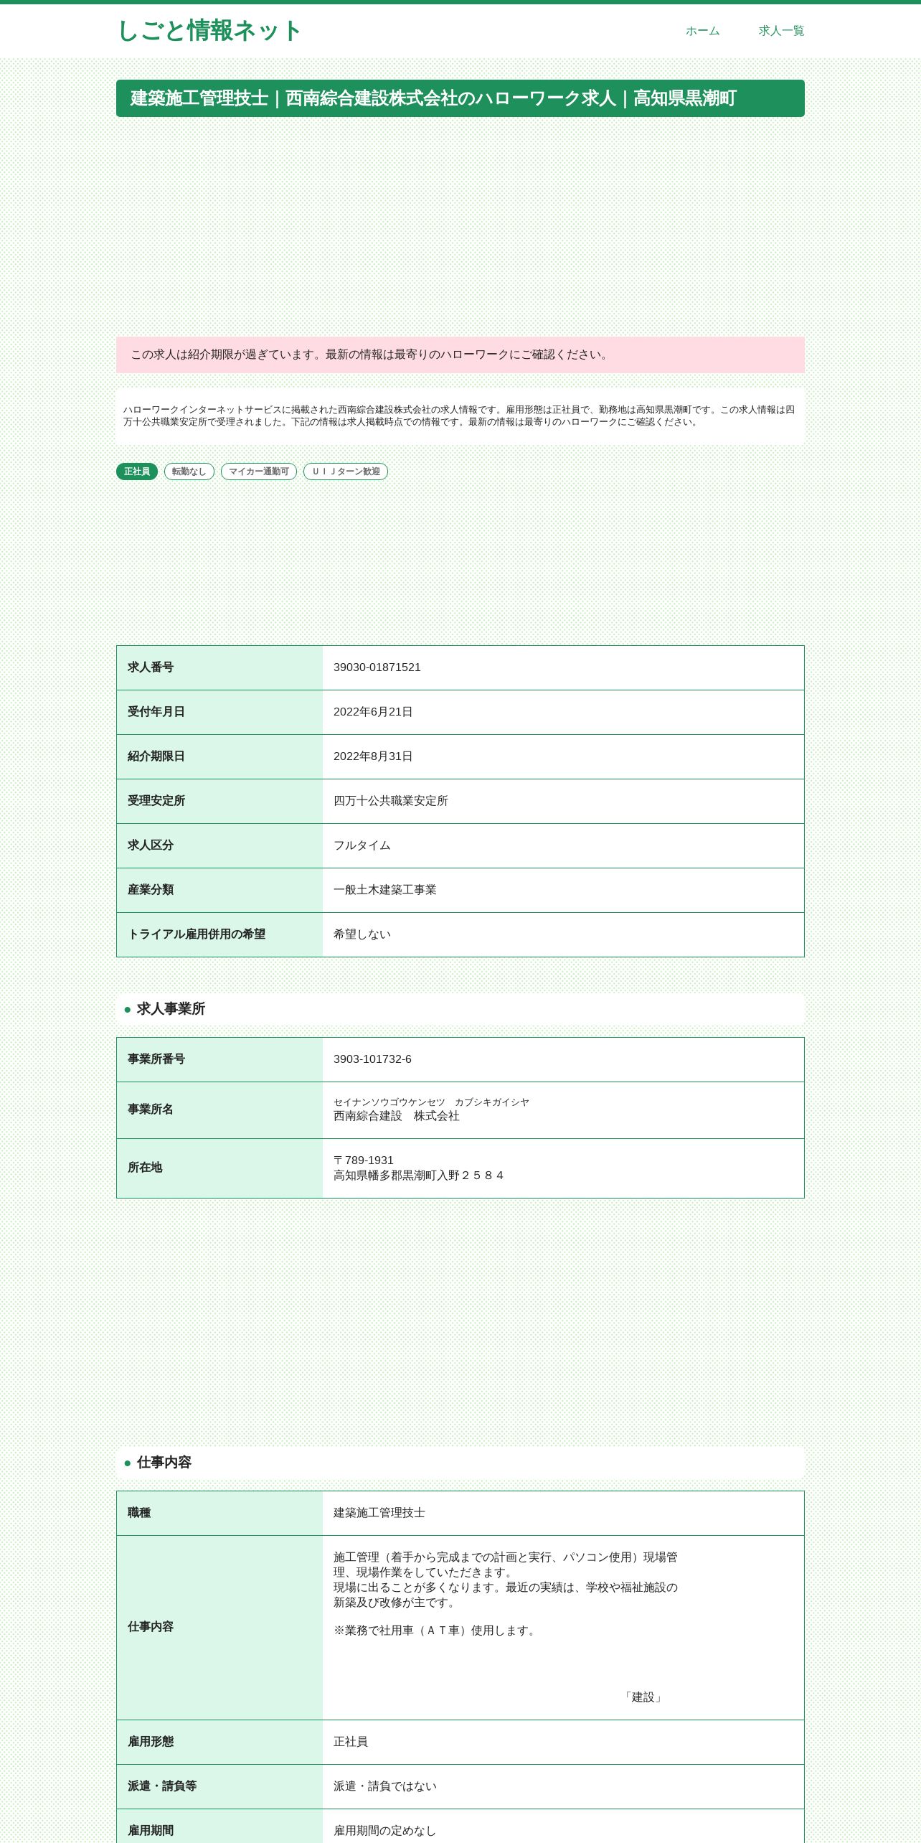
Task: Select the 派遣・請負ではない value
Action: click(x=385, y=1786)
